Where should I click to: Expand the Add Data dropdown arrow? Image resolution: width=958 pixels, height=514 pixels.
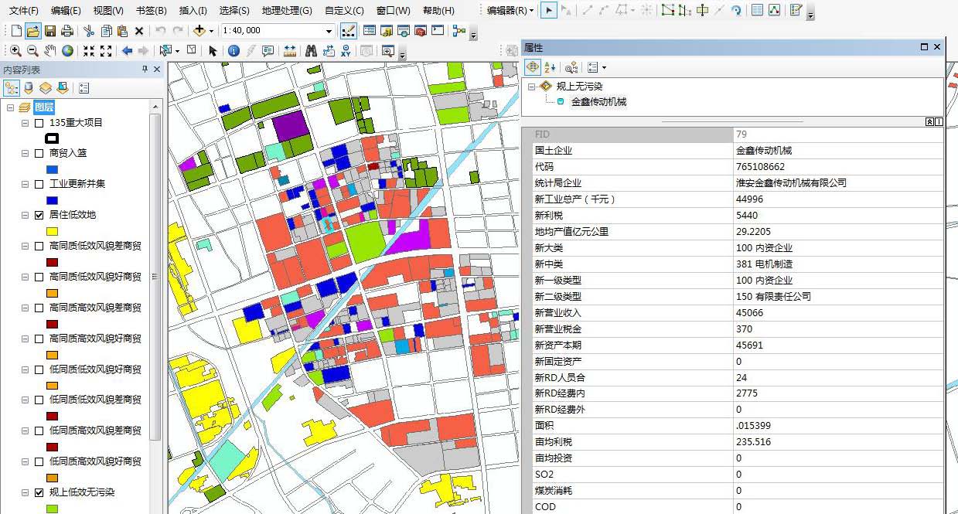[x=211, y=31]
